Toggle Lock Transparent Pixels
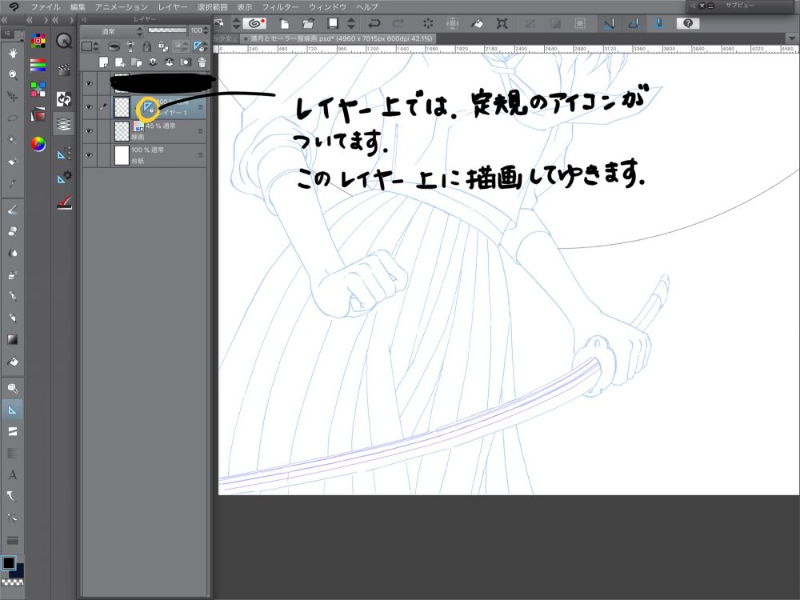 click(163, 46)
